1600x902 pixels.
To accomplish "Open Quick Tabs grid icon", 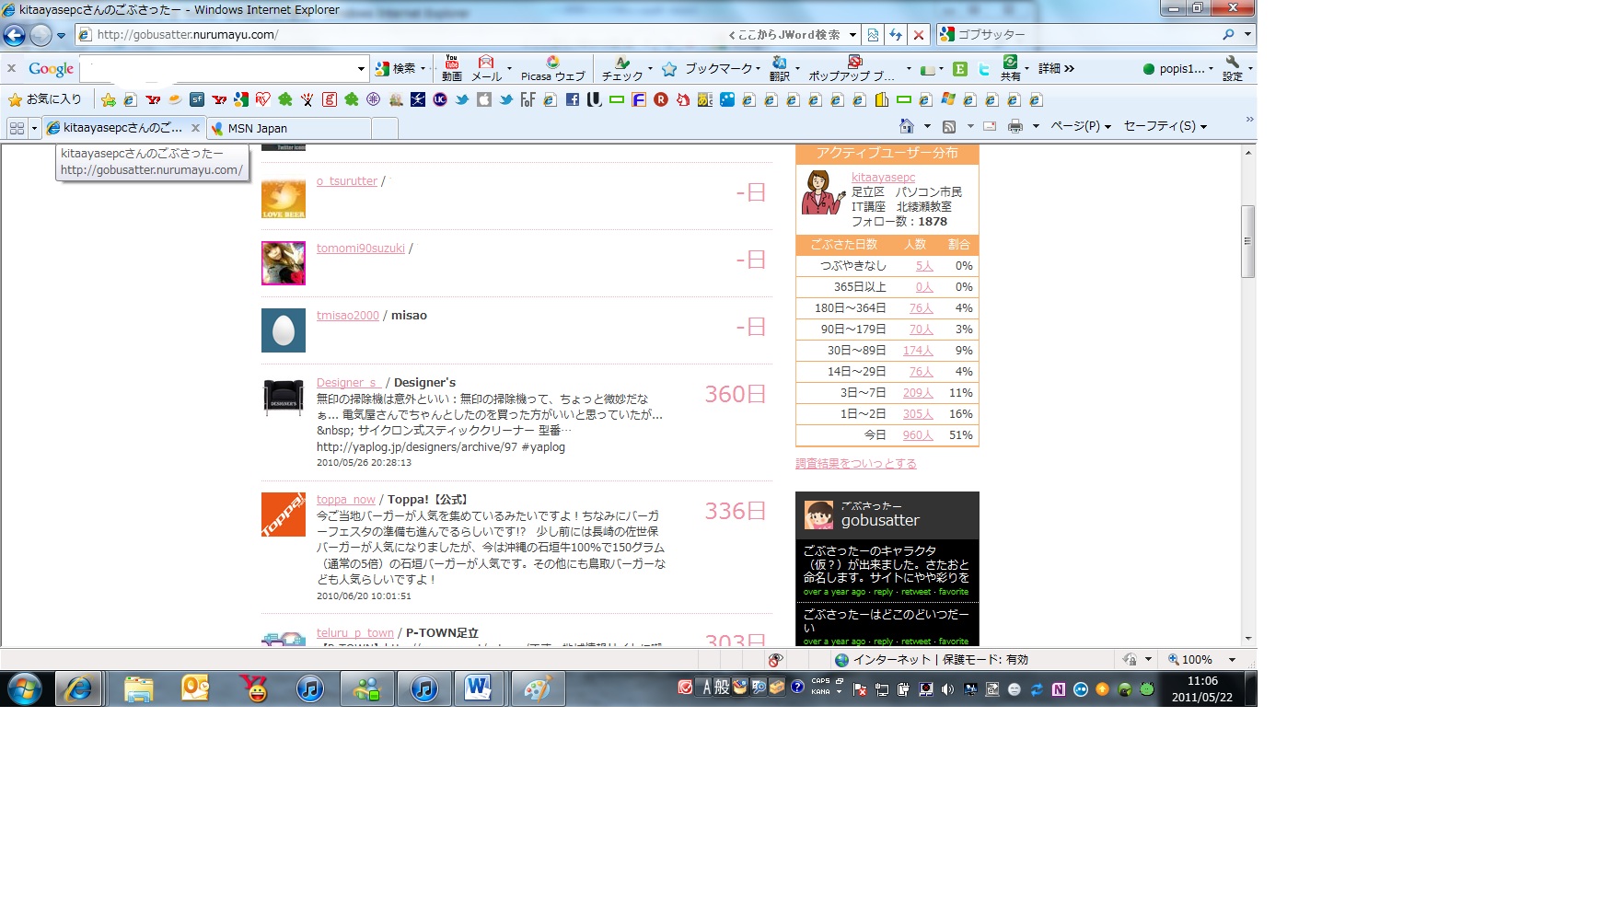I will tap(17, 128).
